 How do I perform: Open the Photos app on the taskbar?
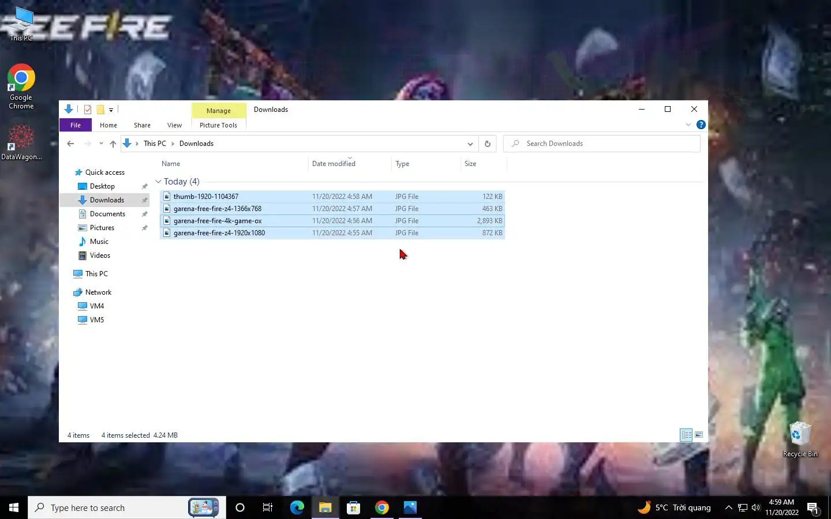point(410,507)
